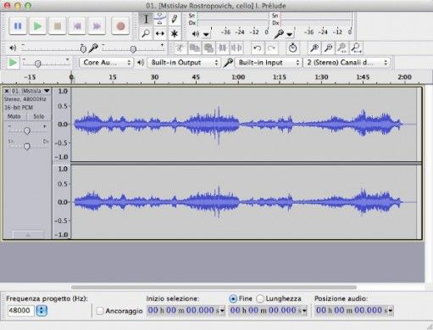This screenshot has width=433, height=330.
Task: Click the Posizione audio time field
Action: (351, 310)
